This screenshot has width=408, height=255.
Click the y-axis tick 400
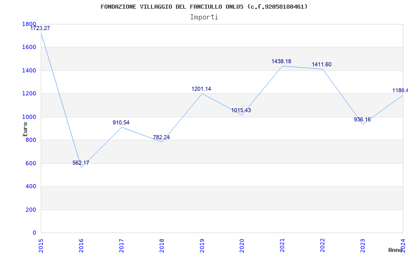[x=31, y=187]
